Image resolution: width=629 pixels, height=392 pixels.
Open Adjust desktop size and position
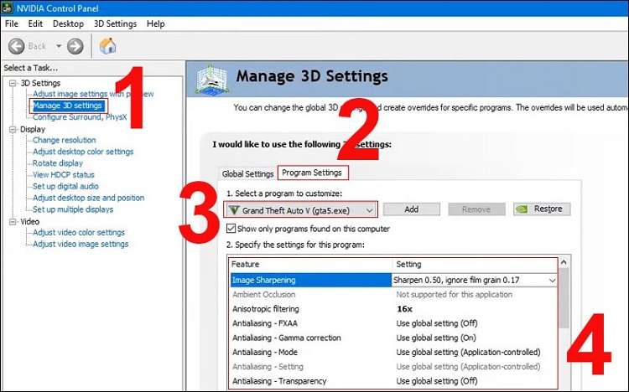pyautogui.click(x=88, y=198)
